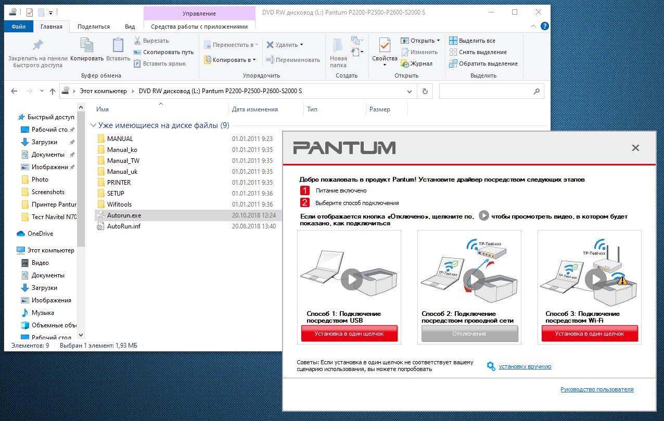The width and height of the screenshot is (664, 421).
Task: Open the Файл tab
Action: tap(19, 27)
